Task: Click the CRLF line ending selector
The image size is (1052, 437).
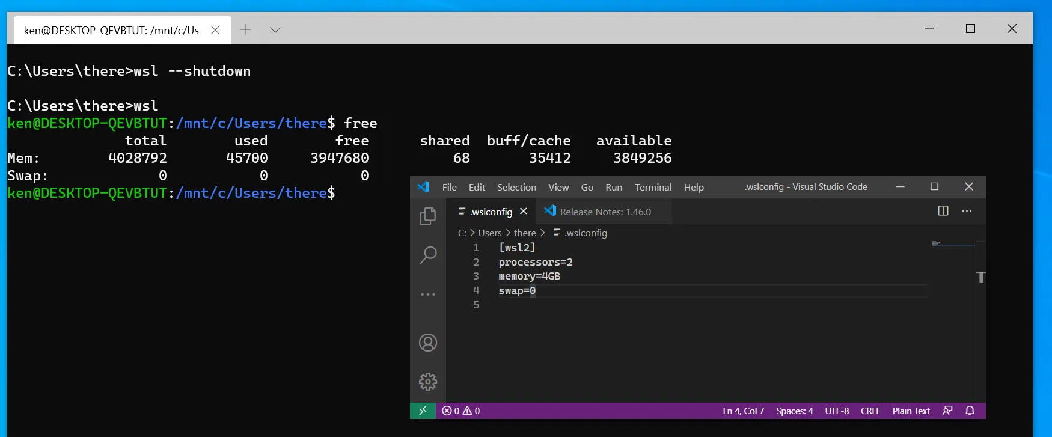Action: [870, 411]
